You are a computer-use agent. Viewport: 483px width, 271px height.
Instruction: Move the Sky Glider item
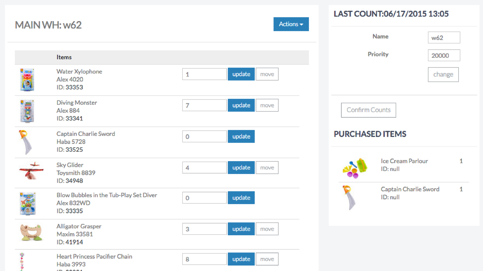click(x=267, y=167)
